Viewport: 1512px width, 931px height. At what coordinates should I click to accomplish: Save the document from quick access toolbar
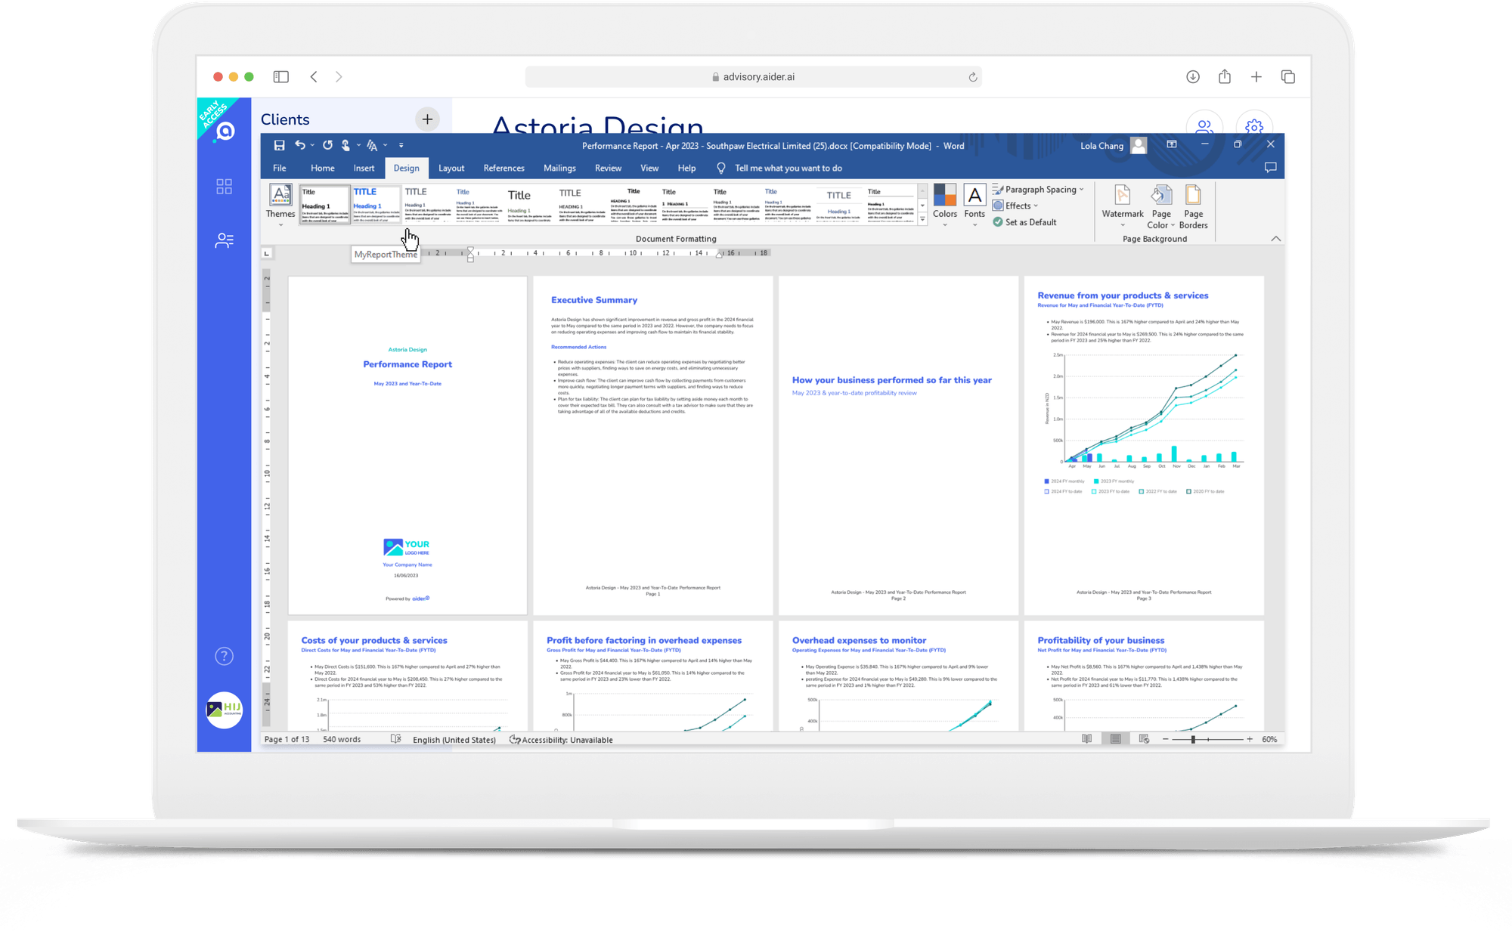(x=278, y=144)
